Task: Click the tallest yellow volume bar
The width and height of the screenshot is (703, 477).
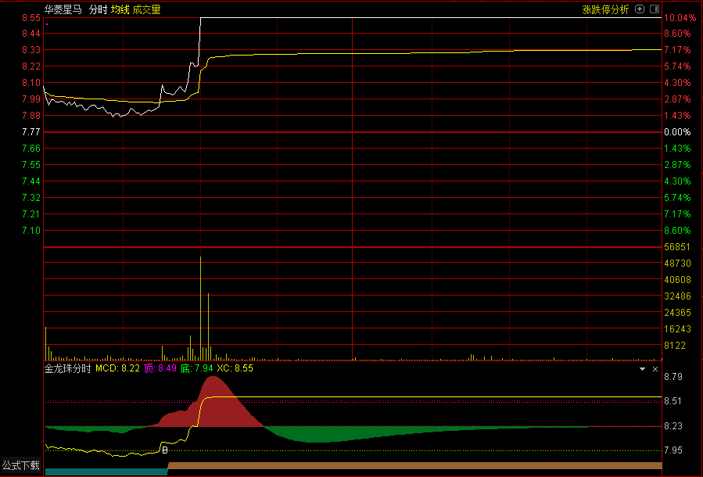Action: point(200,308)
